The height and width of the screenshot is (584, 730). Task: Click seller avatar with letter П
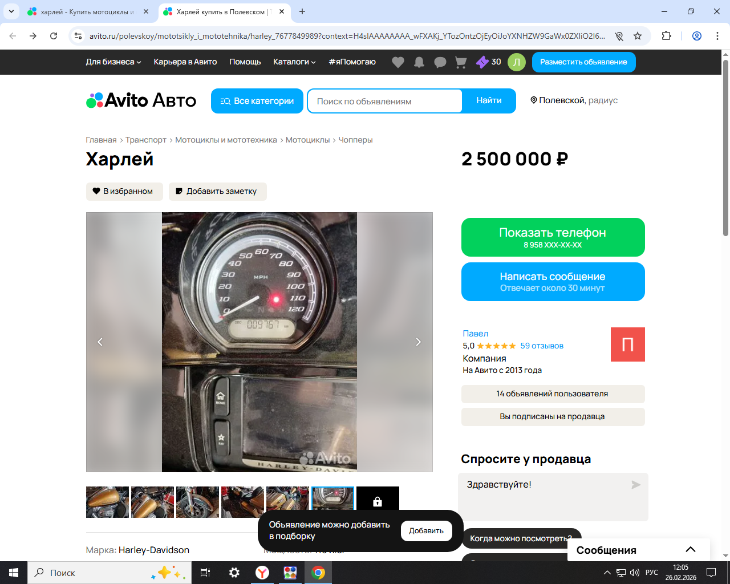(628, 344)
